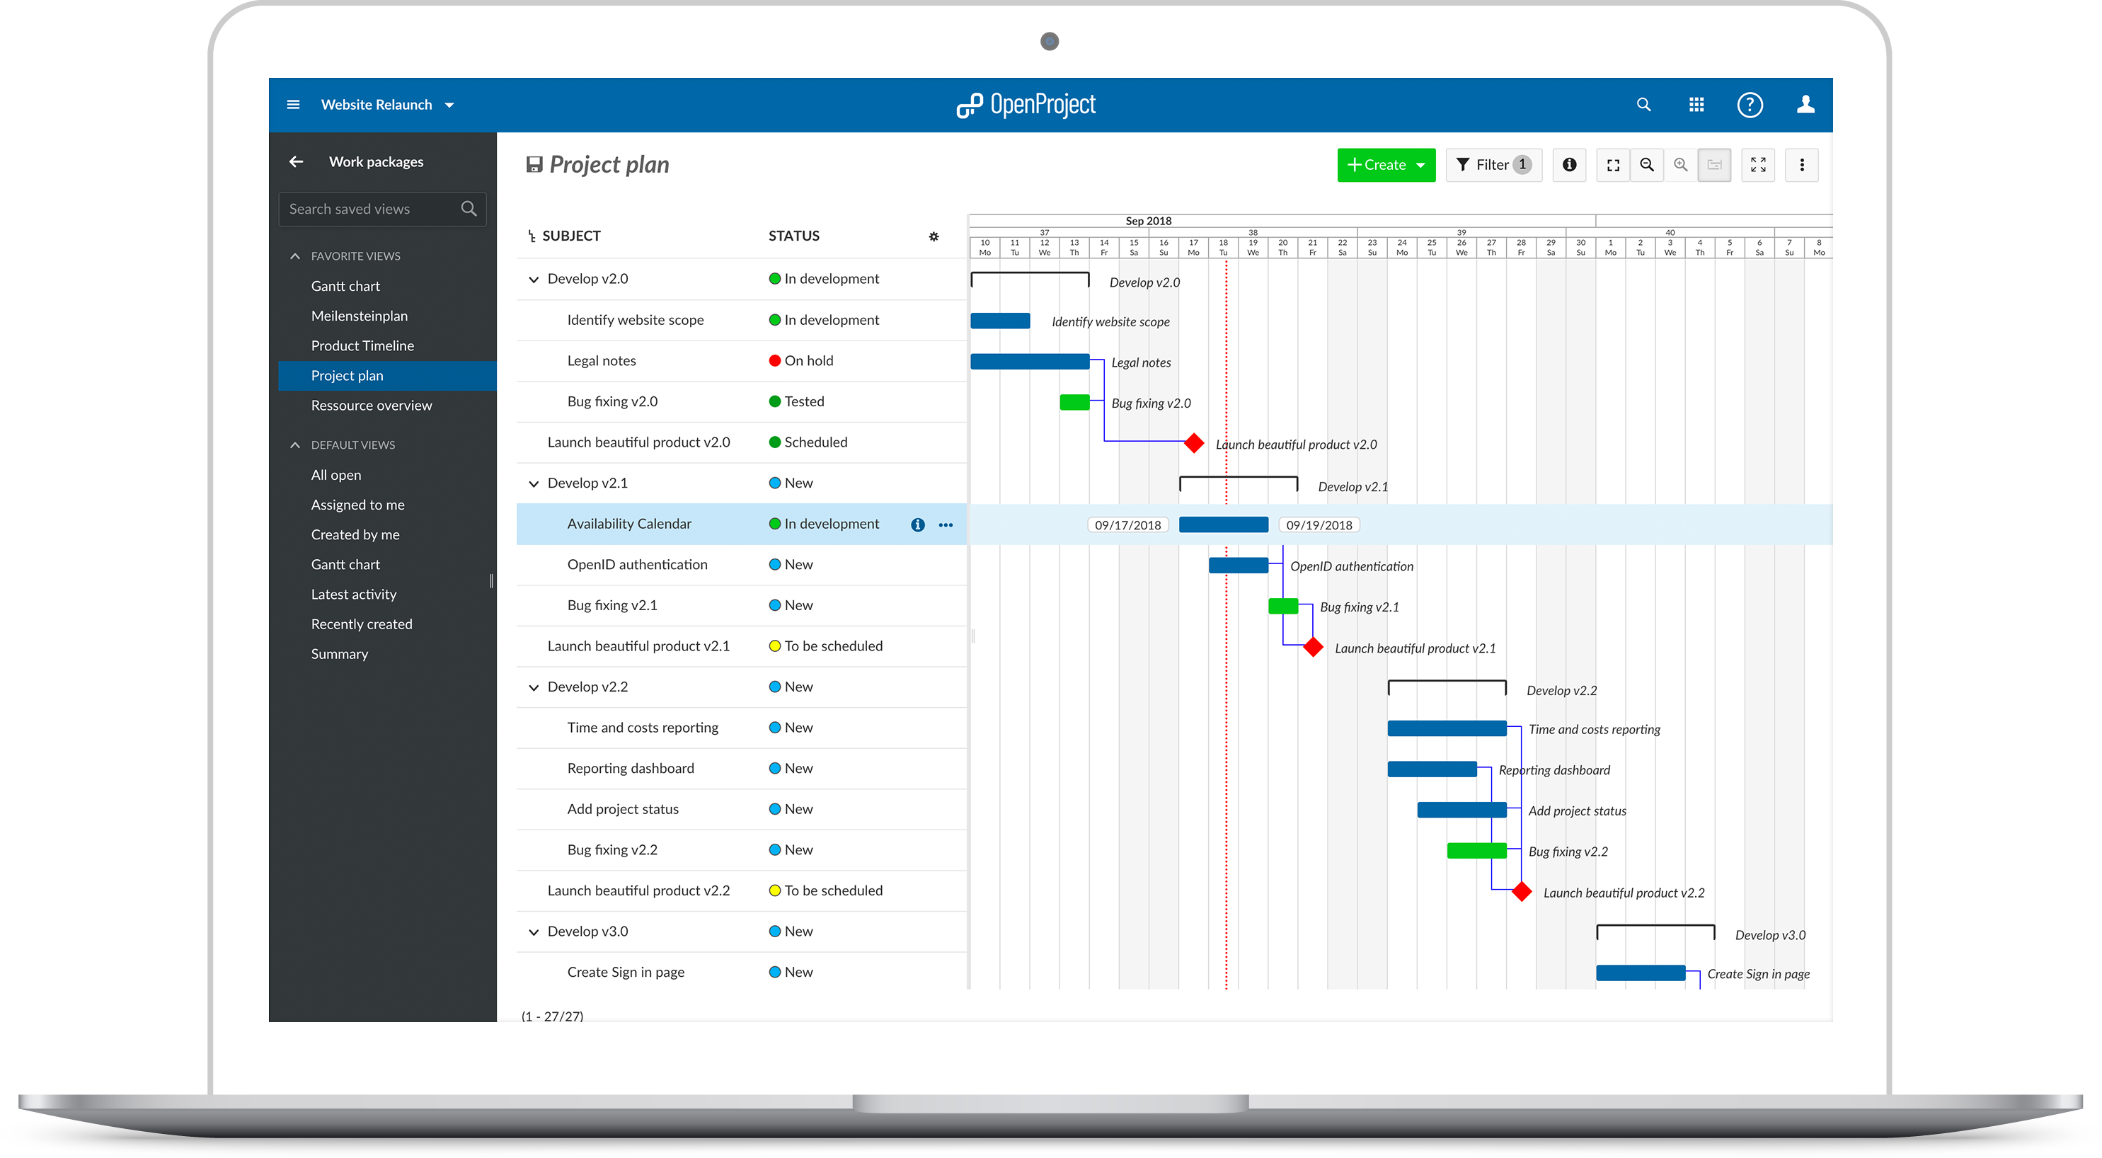Toggle the details info view button

click(1568, 165)
